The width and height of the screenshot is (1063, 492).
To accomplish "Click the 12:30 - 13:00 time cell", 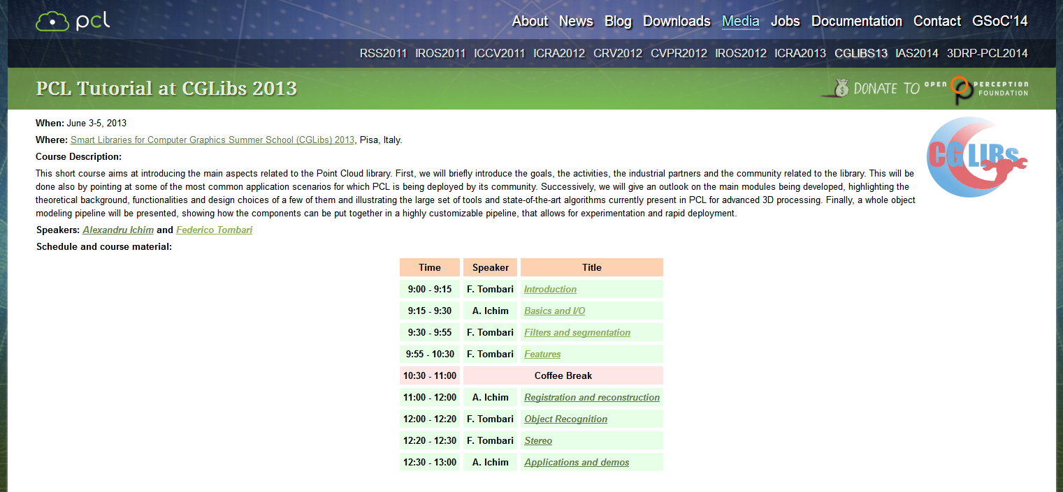I will pos(430,462).
